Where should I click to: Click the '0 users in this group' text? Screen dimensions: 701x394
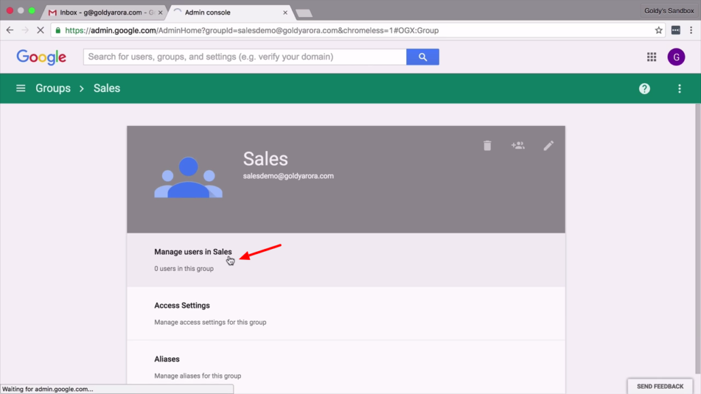click(x=184, y=268)
